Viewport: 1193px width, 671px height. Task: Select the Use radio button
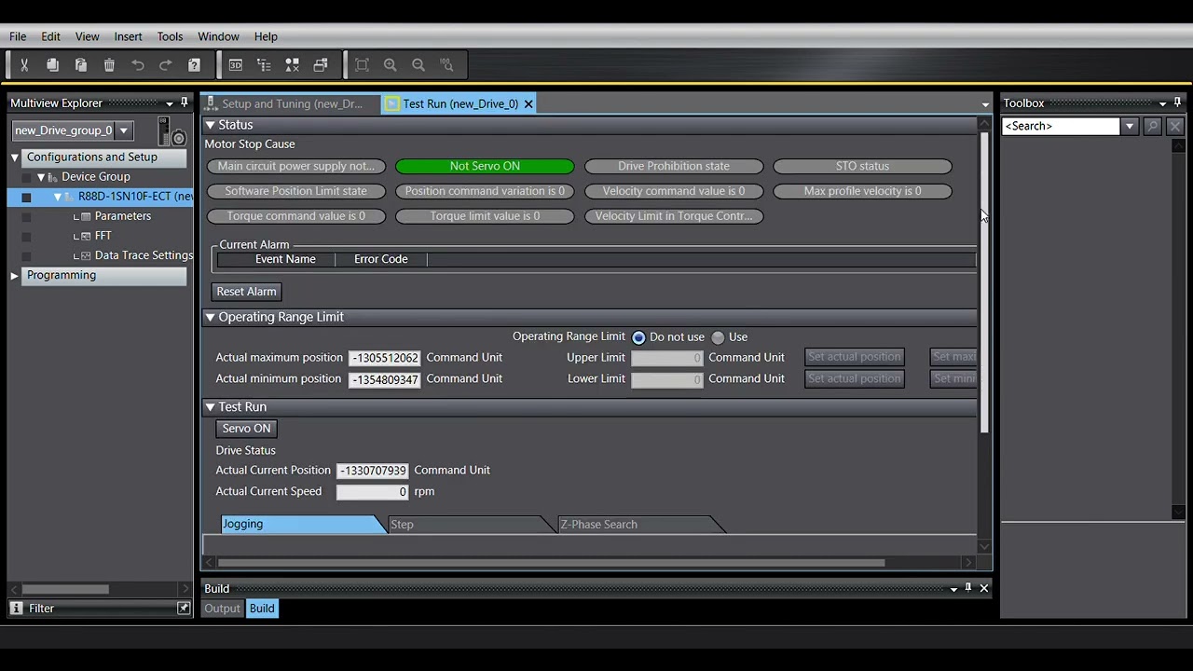[718, 337]
